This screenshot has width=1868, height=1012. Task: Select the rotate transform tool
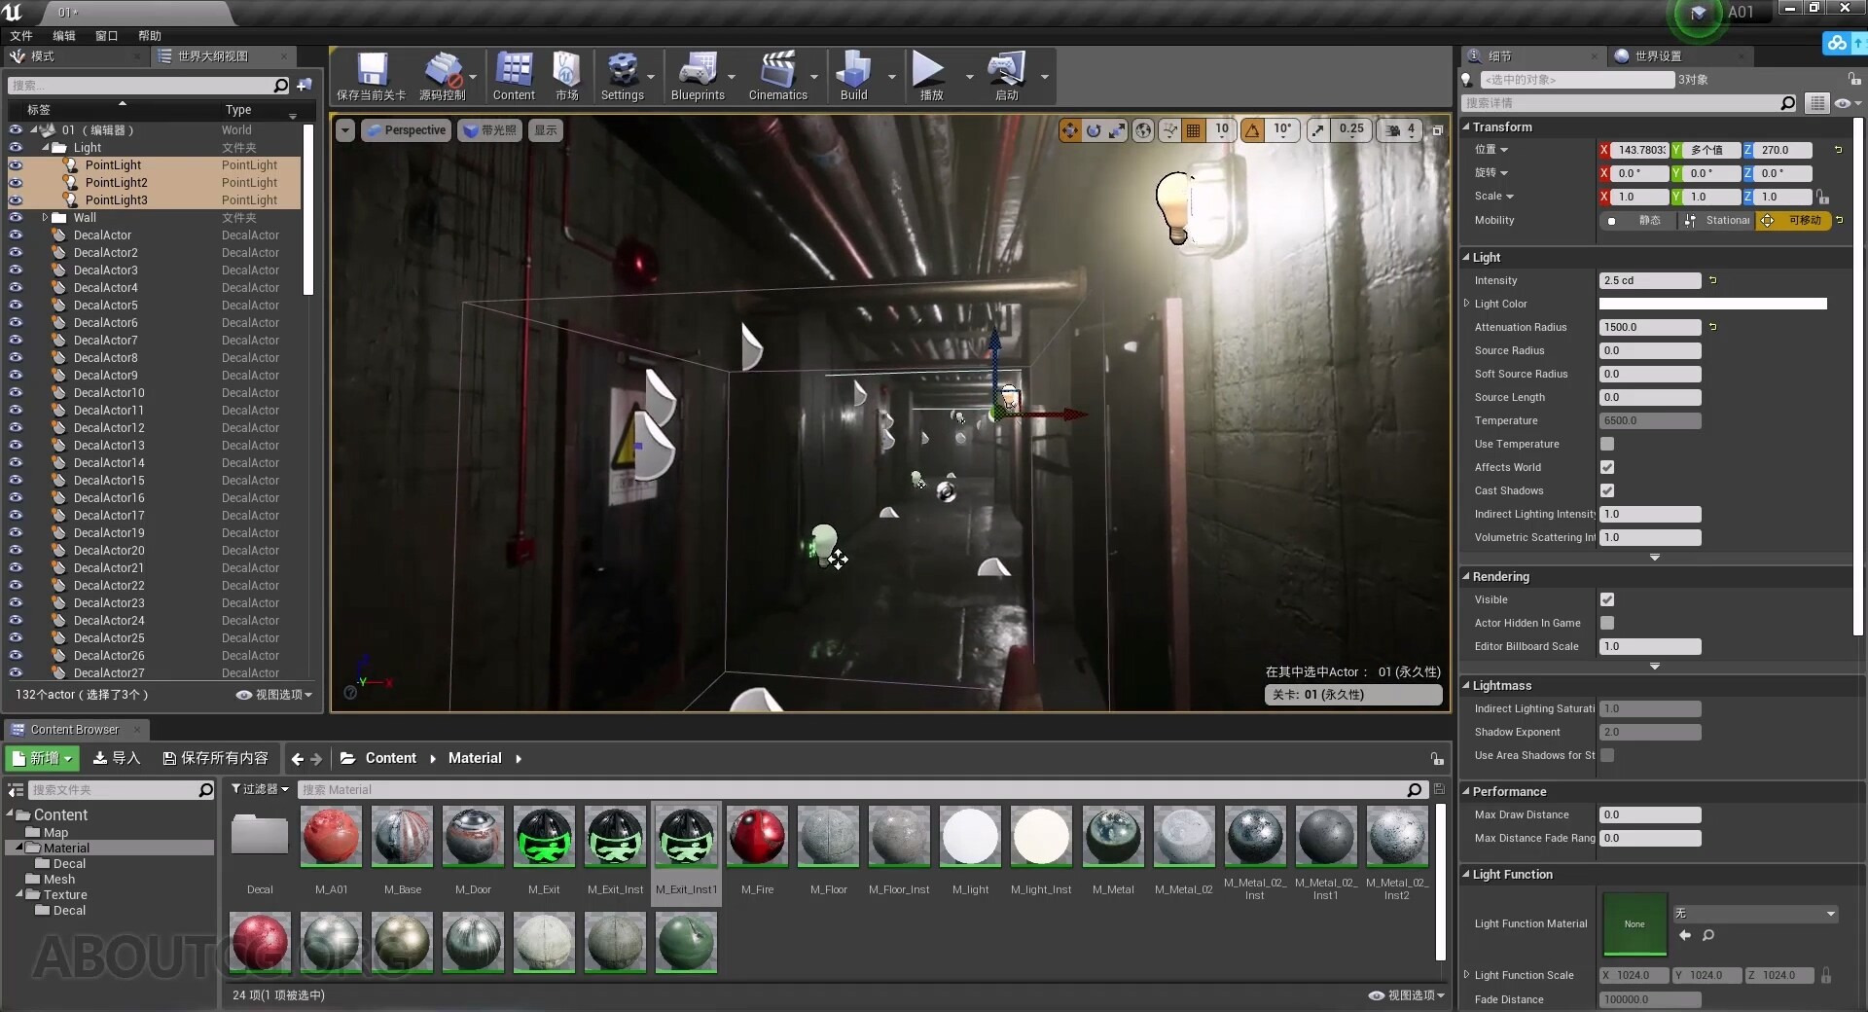click(x=1094, y=129)
